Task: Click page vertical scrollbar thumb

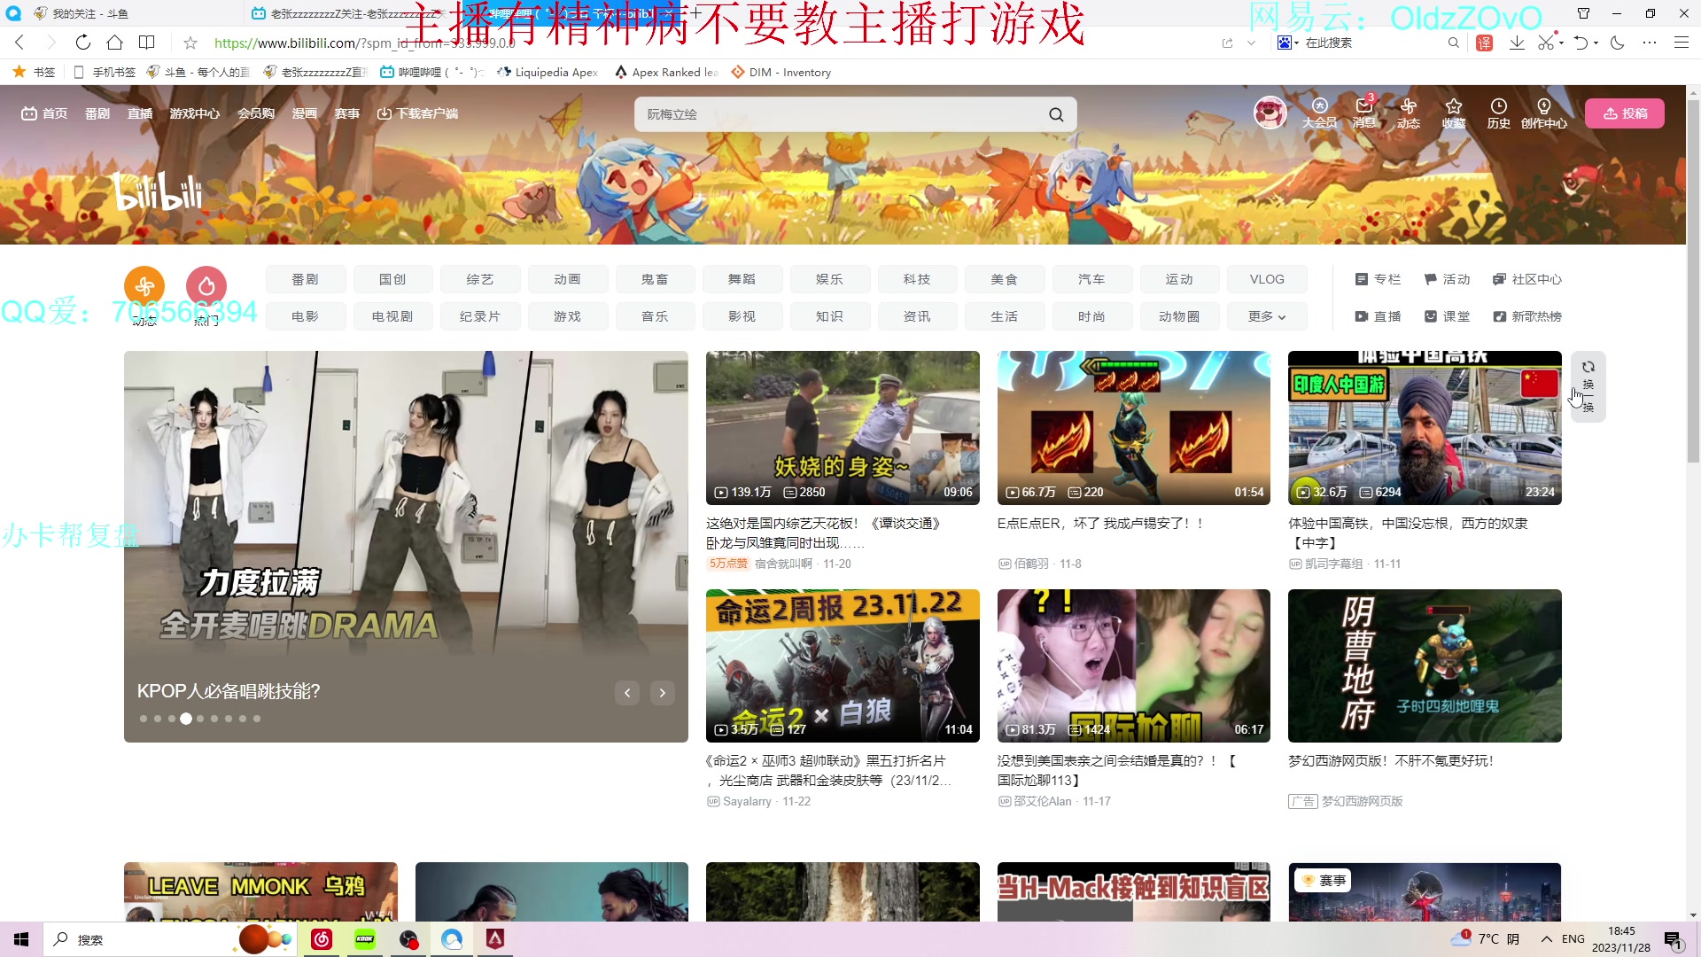Action: click(1693, 279)
